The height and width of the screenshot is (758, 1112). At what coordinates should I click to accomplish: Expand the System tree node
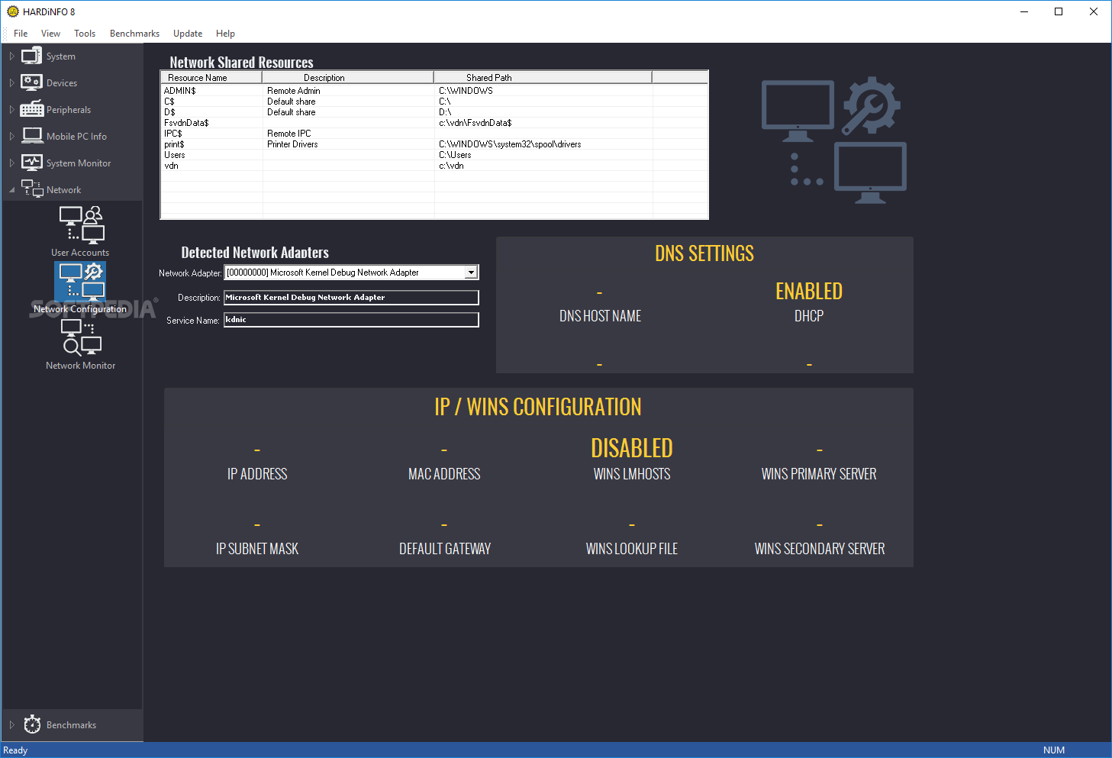tap(11, 56)
